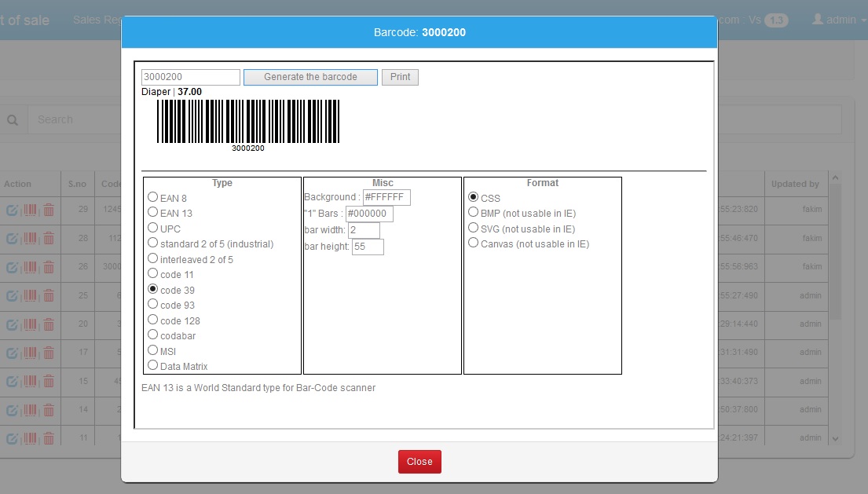Select CSS output format

coord(474,197)
